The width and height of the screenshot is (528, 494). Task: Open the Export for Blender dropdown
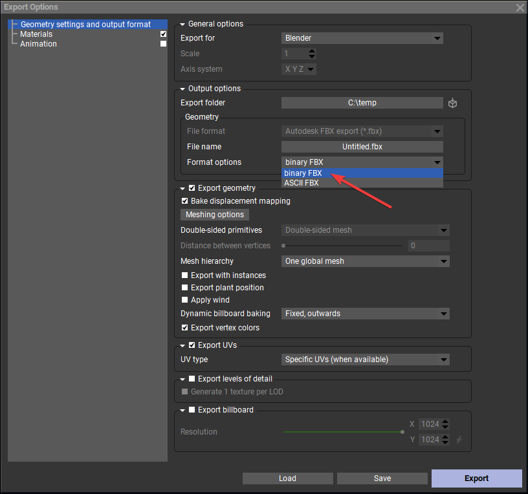pyautogui.click(x=362, y=38)
